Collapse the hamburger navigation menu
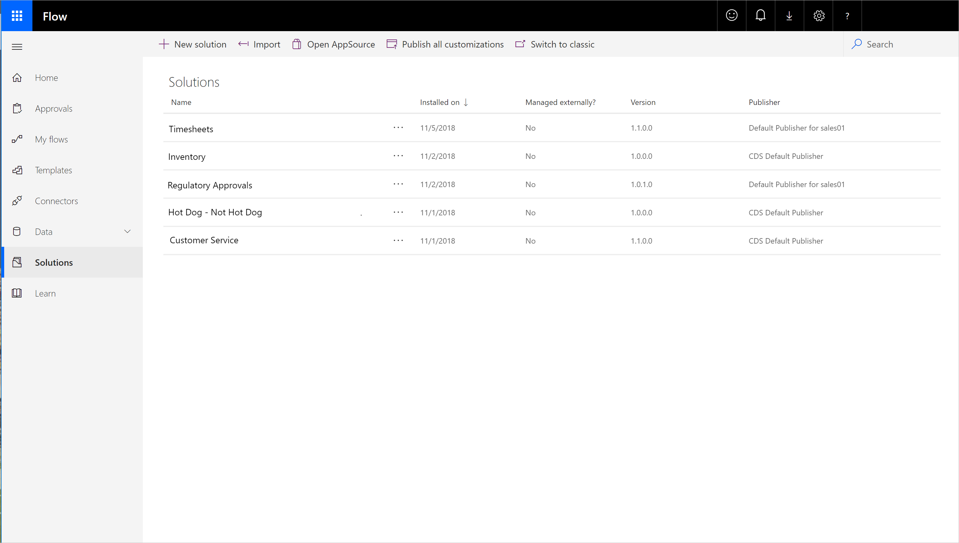The height and width of the screenshot is (543, 959). (x=17, y=47)
